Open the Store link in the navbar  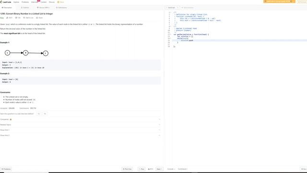point(60,2)
